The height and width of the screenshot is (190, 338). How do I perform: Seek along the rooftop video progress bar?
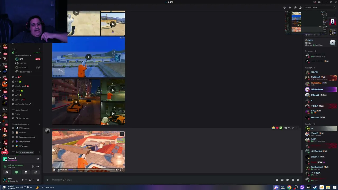click(x=91, y=170)
